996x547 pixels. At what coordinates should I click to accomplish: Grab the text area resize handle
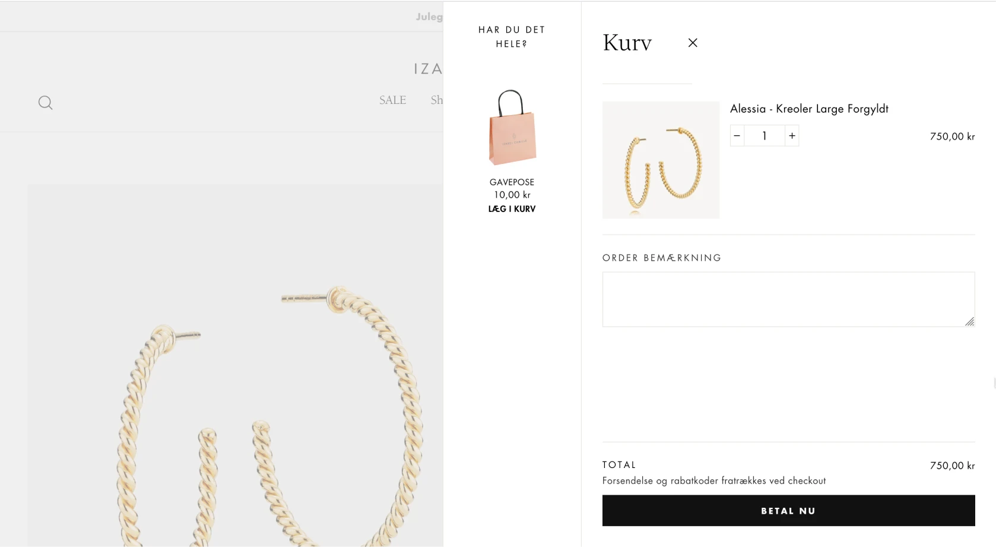coord(970,321)
